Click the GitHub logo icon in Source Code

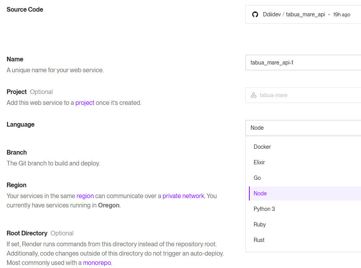255,14
